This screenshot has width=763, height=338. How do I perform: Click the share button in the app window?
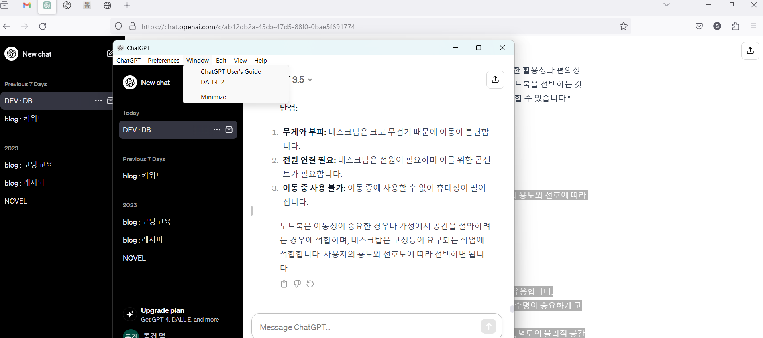495,79
